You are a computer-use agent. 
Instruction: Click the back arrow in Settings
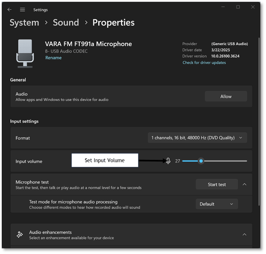click(x=10, y=10)
